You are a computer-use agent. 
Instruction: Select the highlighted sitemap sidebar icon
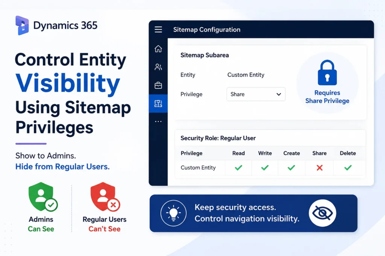(x=158, y=103)
